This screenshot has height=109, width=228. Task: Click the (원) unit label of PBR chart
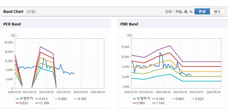pos(130,35)
